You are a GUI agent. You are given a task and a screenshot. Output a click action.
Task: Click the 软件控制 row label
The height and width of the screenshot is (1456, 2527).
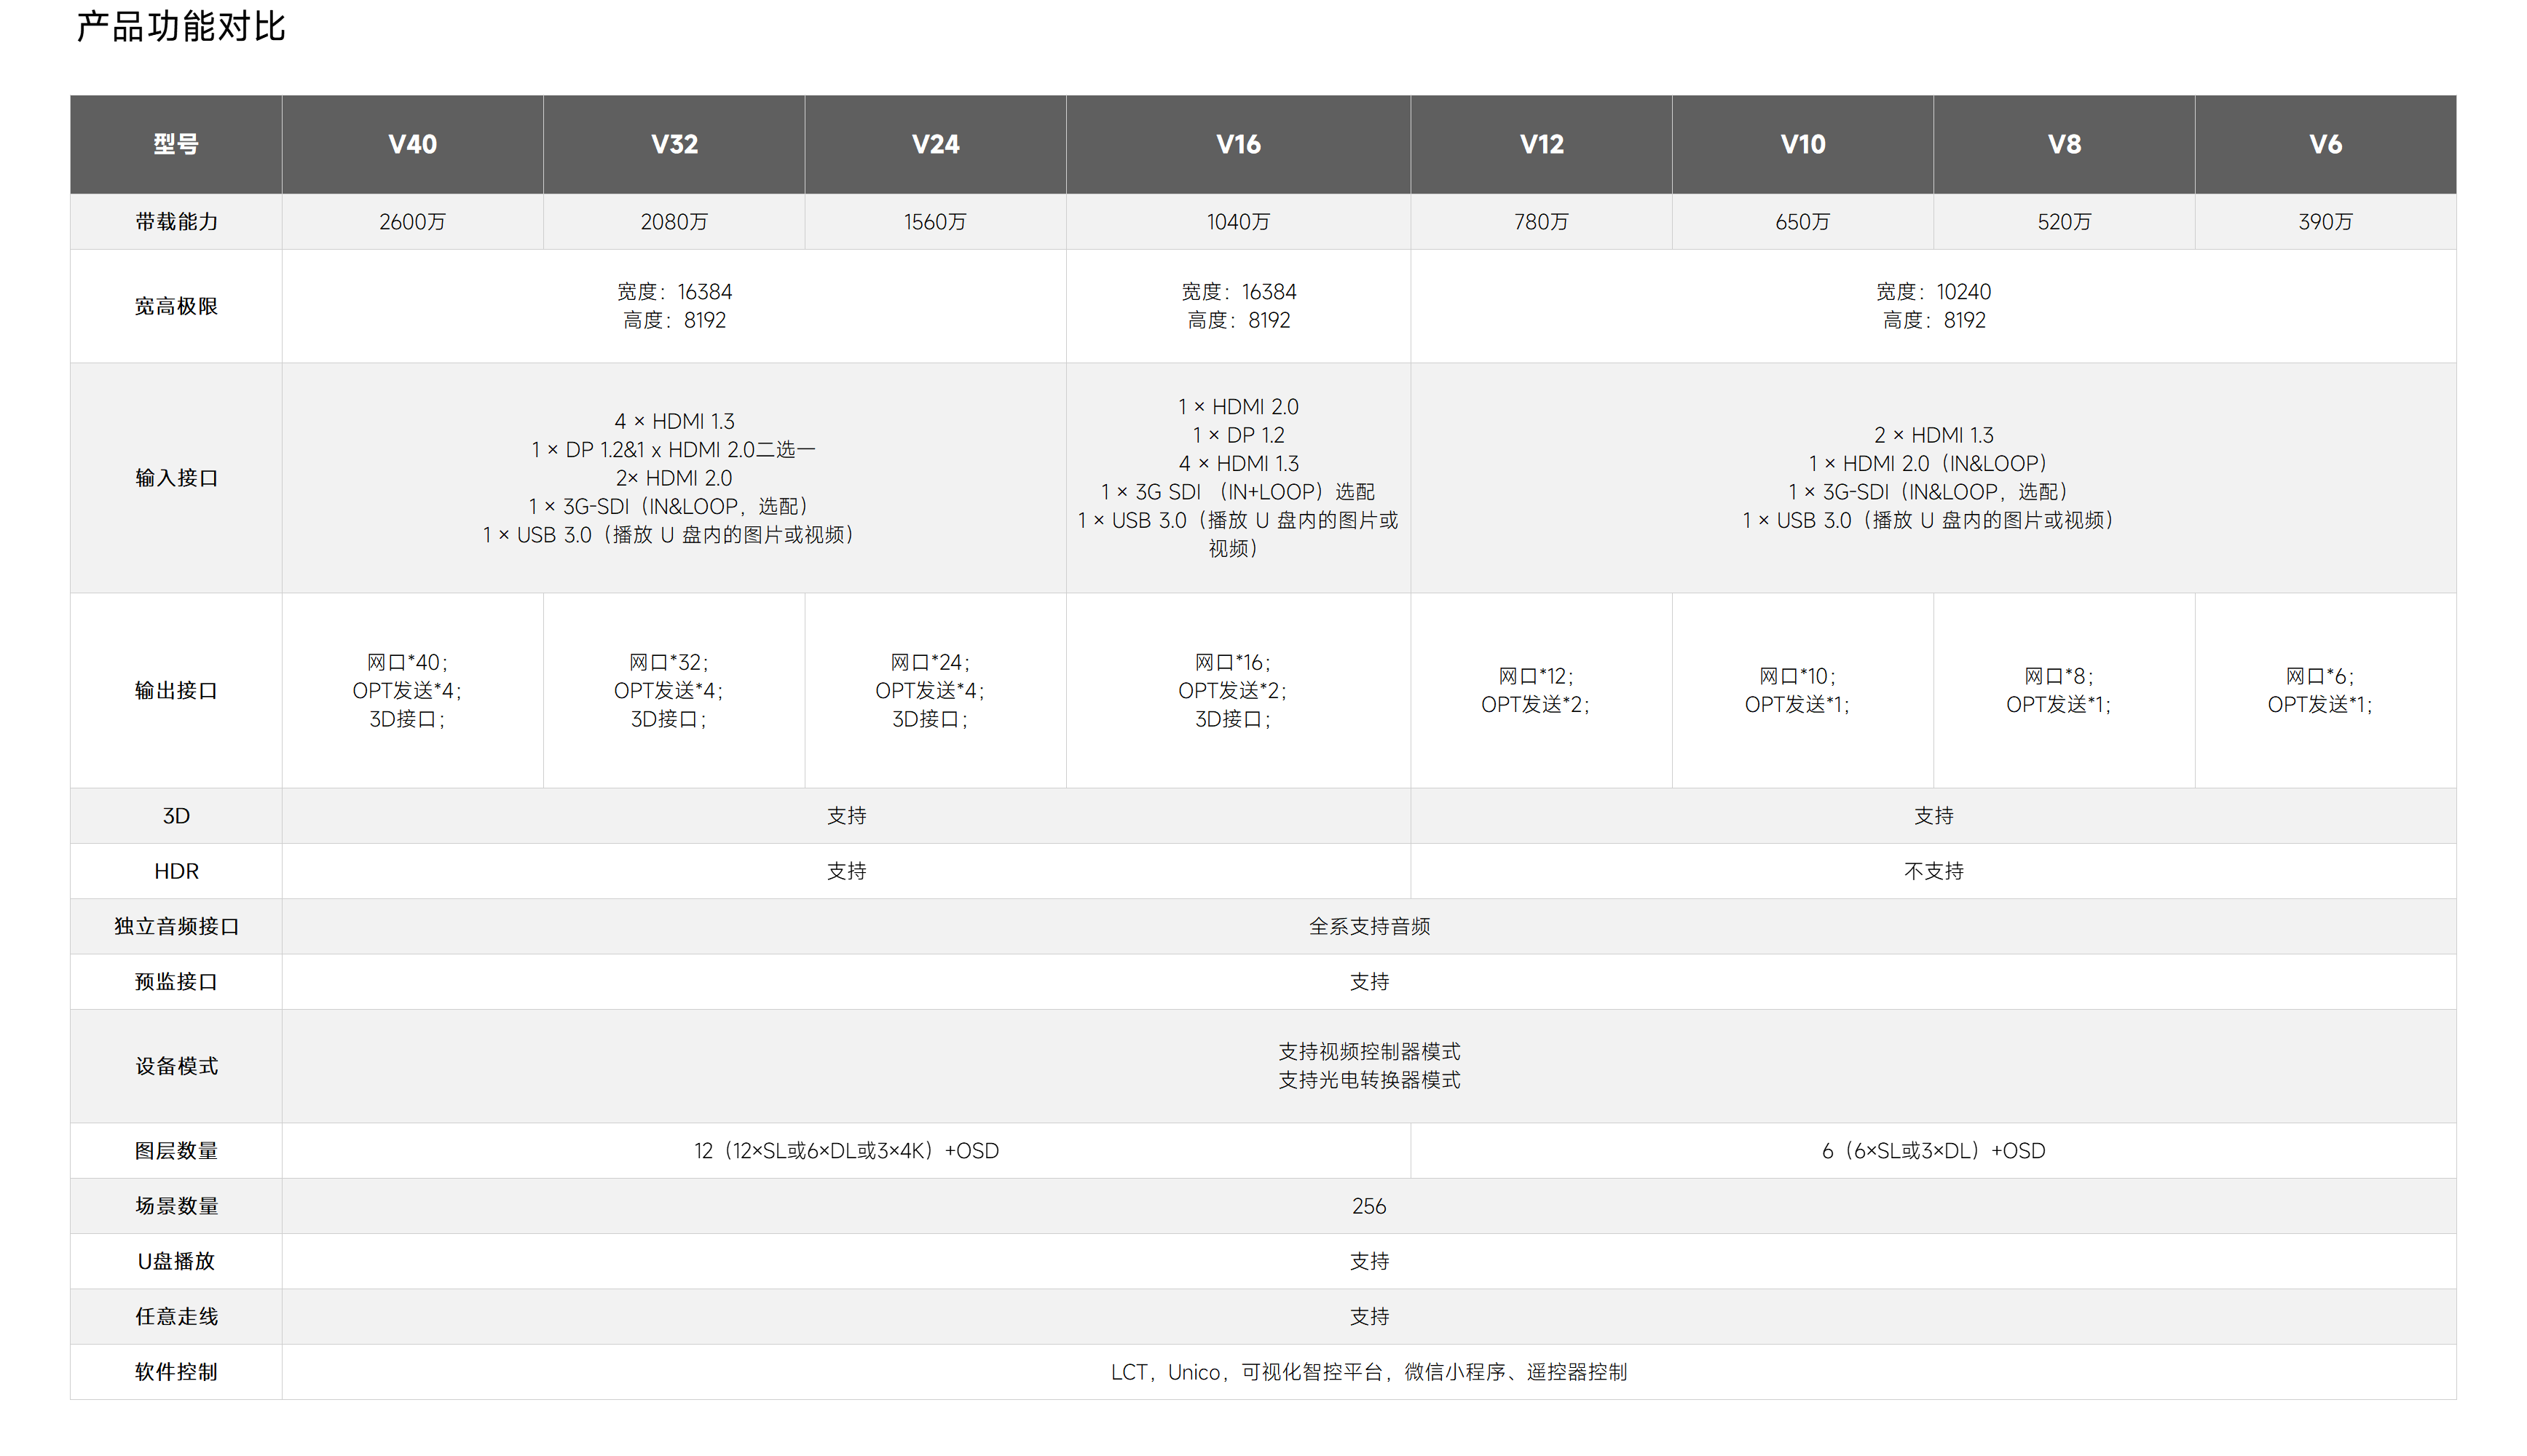[176, 1372]
